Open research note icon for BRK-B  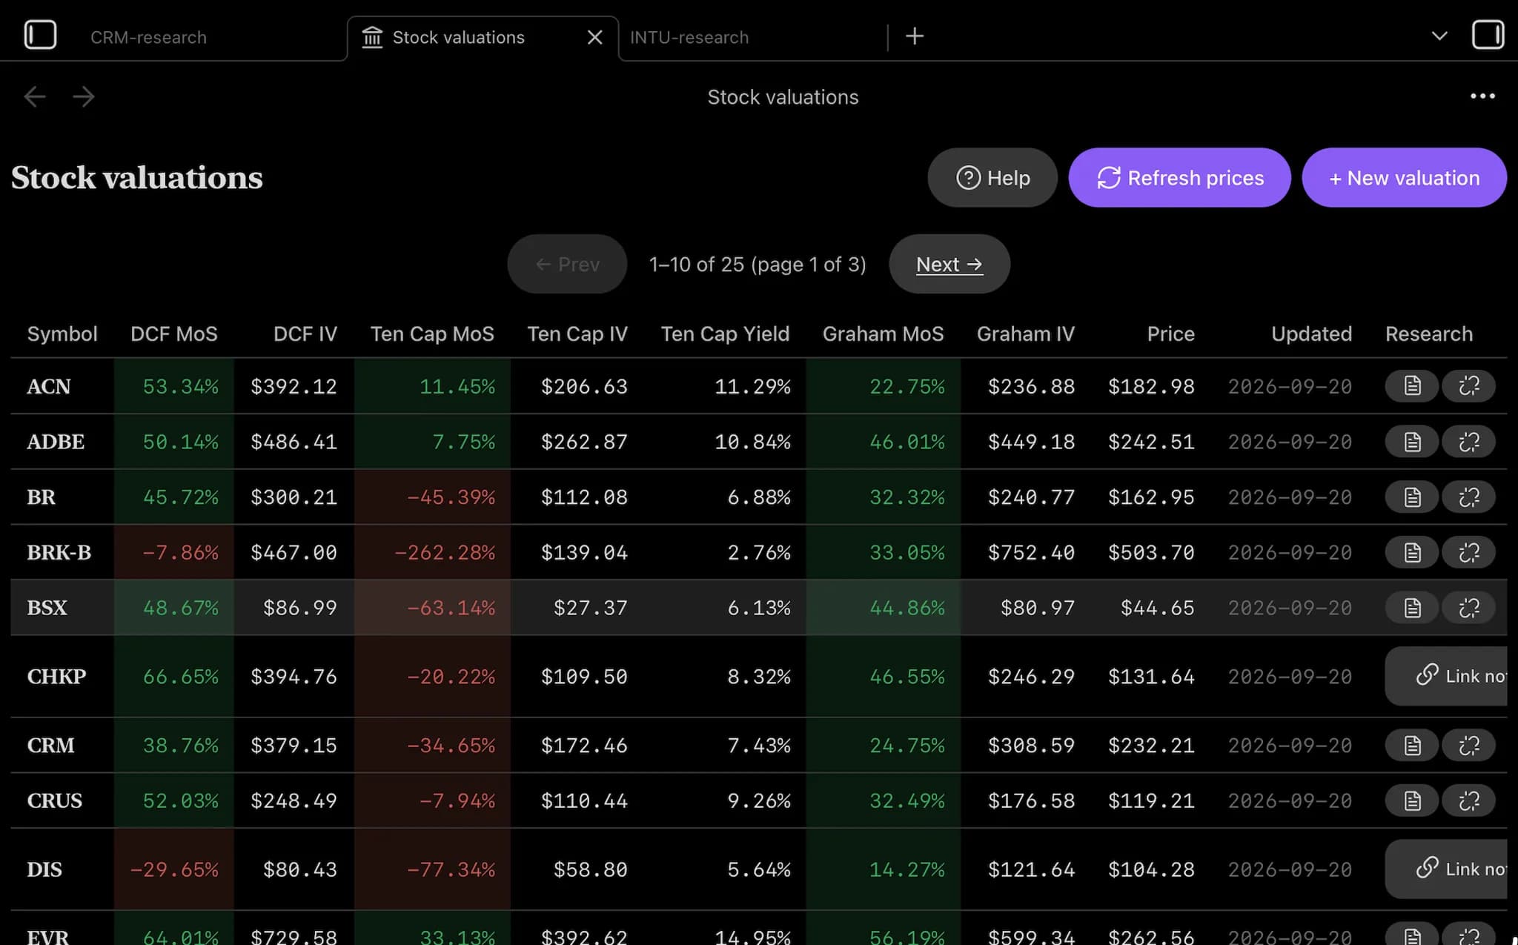click(1412, 552)
